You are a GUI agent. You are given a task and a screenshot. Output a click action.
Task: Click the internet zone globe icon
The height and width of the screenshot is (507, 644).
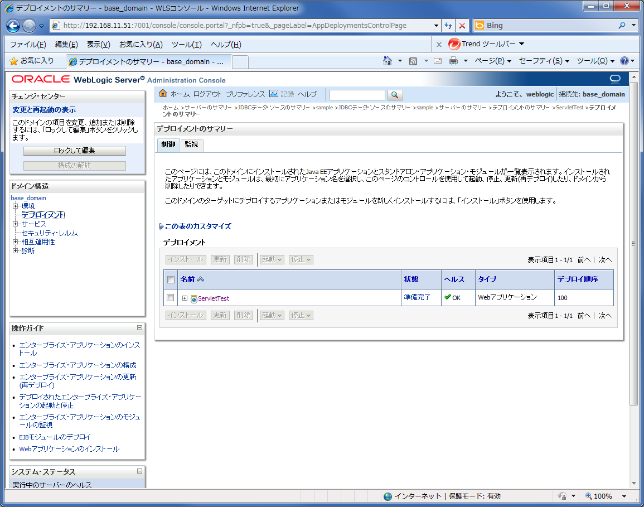tap(388, 496)
